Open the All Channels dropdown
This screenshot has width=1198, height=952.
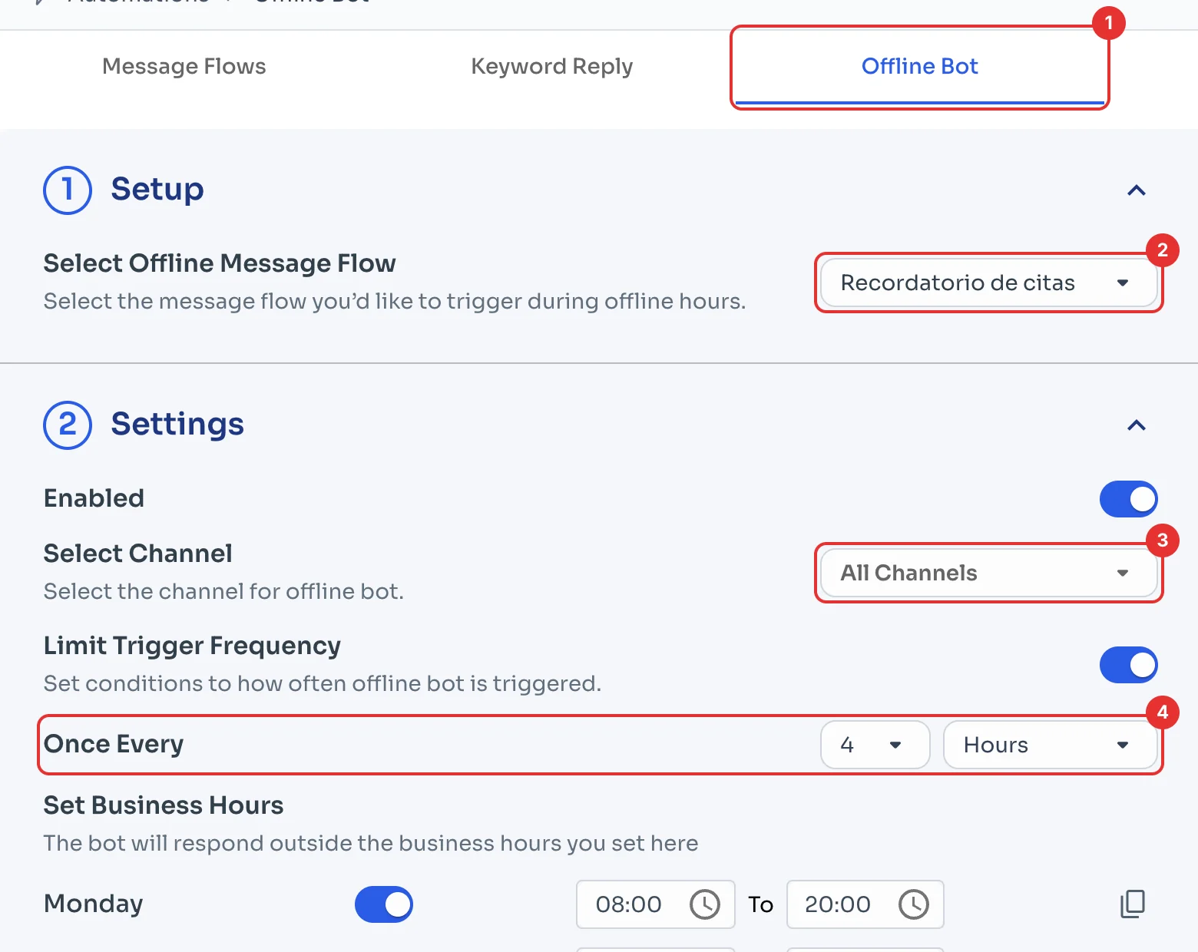coord(988,573)
